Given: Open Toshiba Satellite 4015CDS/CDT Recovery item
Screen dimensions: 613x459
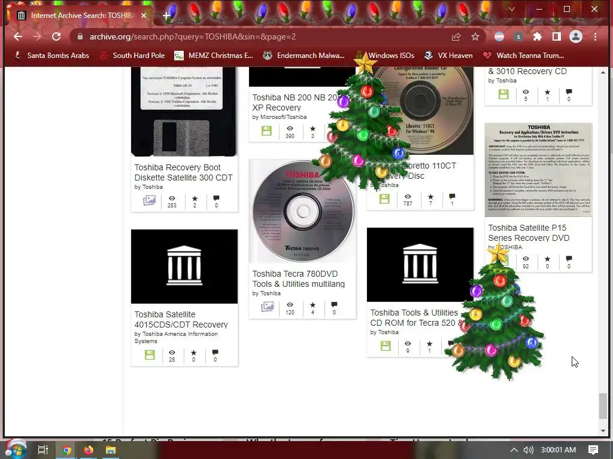Looking at the screenshot, I should (x=181, y=320).
